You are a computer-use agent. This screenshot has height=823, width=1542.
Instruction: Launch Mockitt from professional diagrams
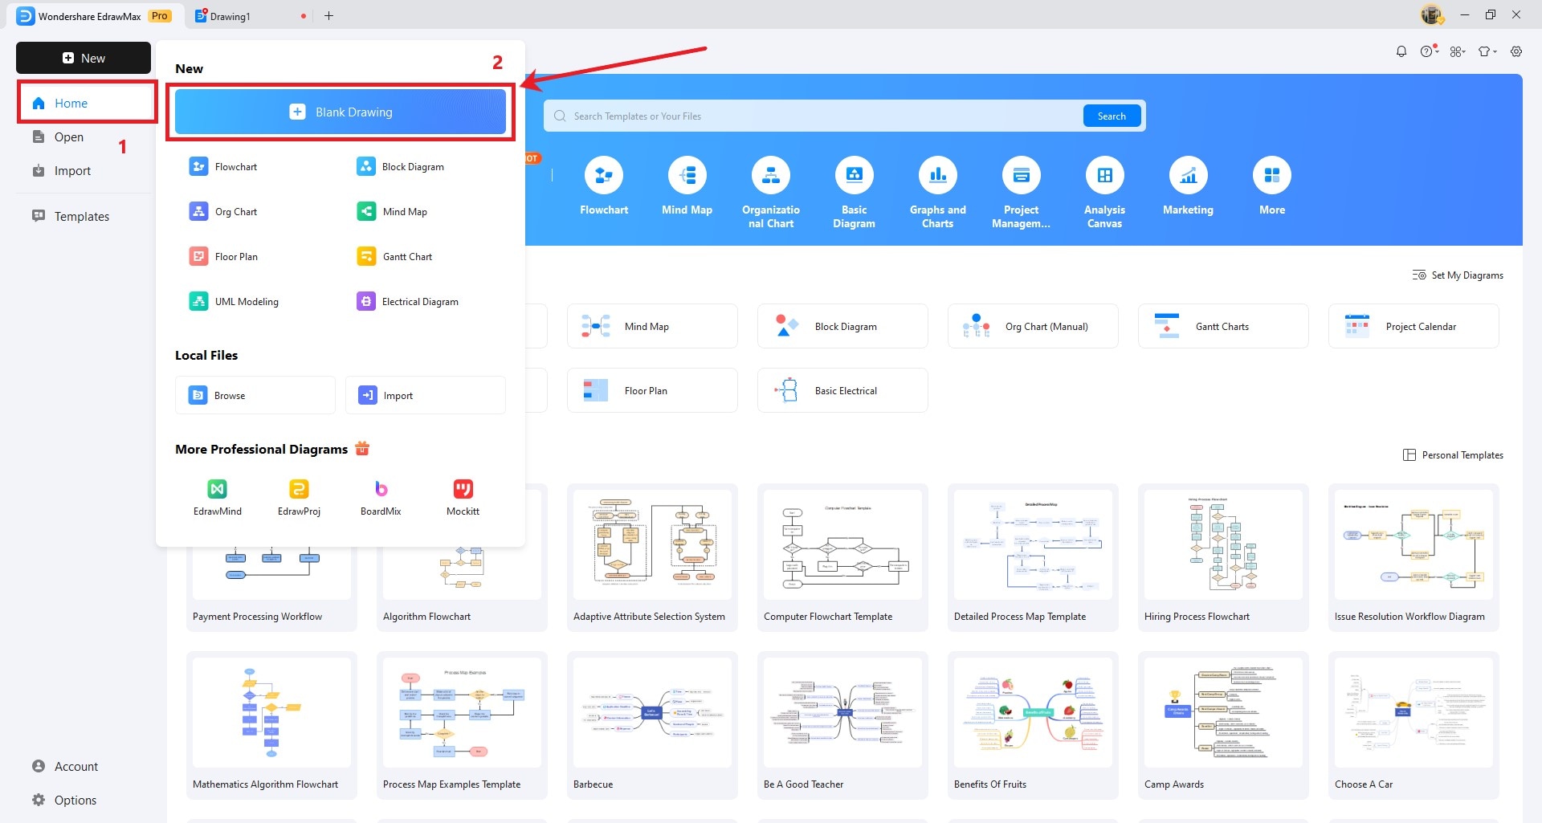click(x=463, y=497)
